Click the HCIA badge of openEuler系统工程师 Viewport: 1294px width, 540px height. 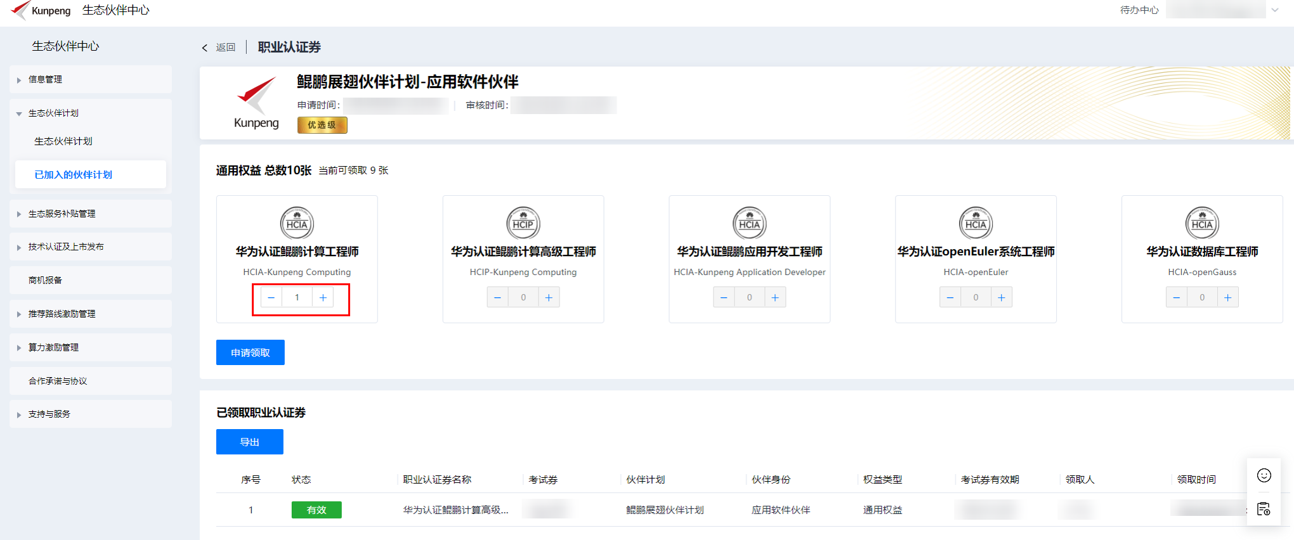pos(976,223)
